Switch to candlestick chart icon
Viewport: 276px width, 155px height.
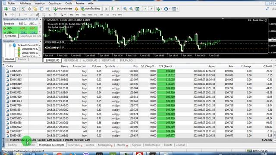tap(112, 9)
